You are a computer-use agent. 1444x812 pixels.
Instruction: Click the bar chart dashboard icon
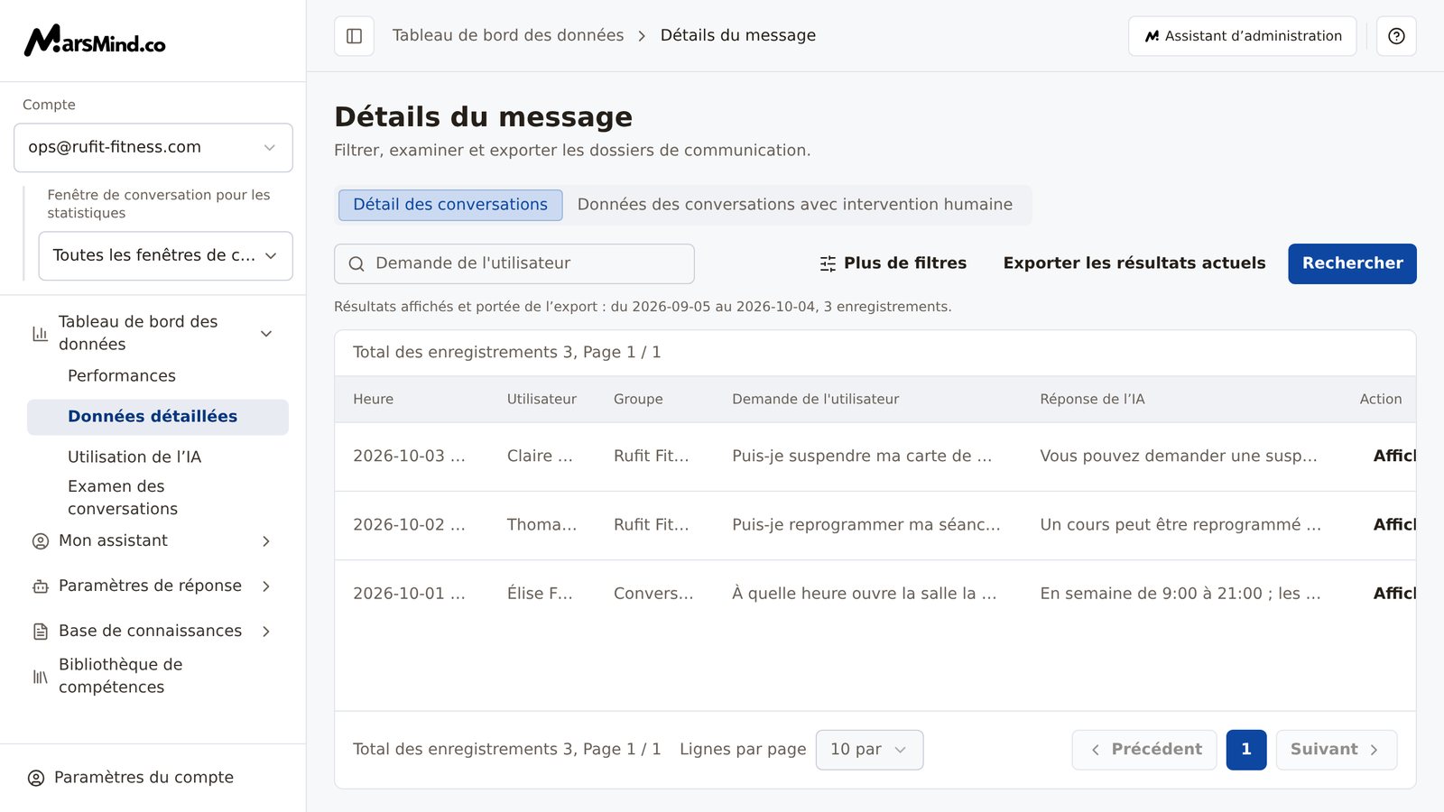click(40, 333)
